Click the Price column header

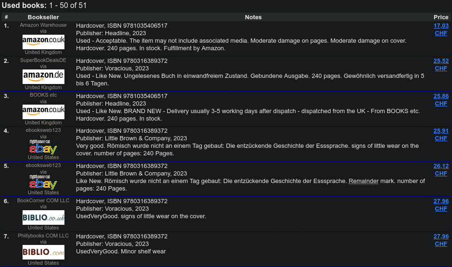[x=441, y=17]
